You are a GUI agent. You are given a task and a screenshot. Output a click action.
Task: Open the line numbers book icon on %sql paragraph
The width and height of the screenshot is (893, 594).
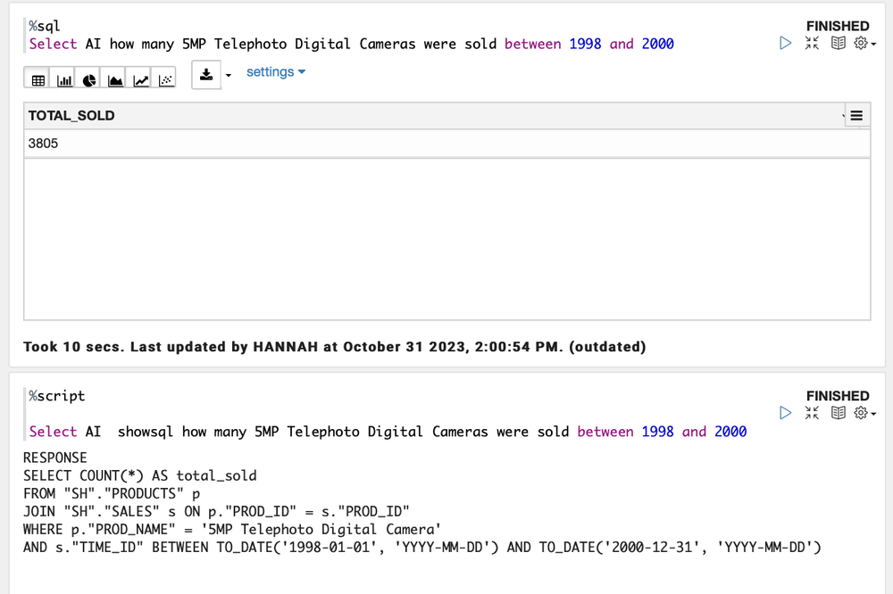(838, 42)
